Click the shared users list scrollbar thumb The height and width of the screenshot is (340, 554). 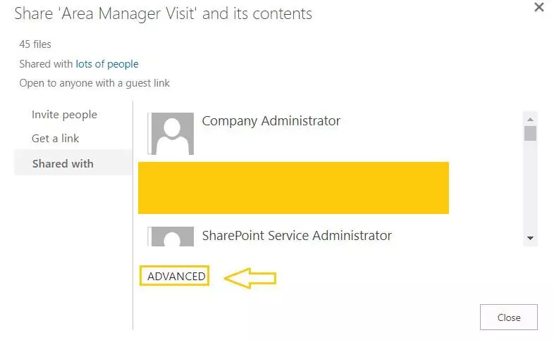(531, 133)
